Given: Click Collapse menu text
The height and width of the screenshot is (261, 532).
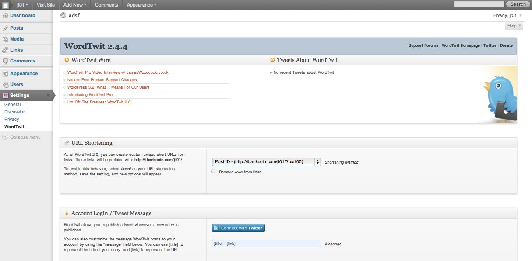Looking at the screenshot, I should coord(25,137).
